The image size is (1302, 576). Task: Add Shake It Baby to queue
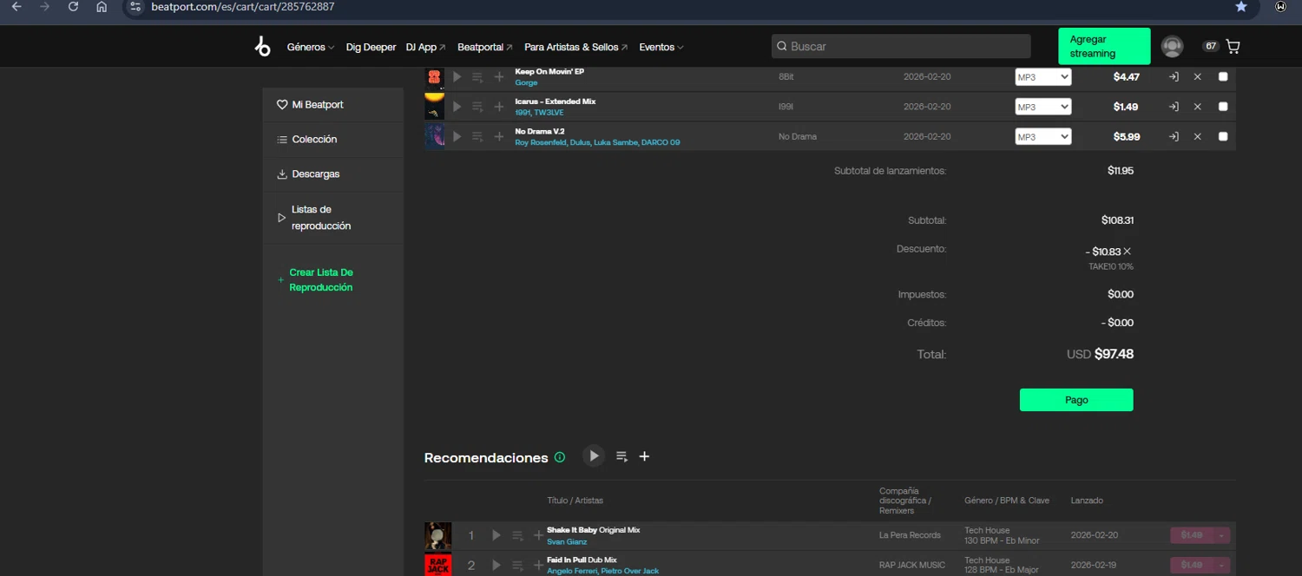(x=517, y=535)
